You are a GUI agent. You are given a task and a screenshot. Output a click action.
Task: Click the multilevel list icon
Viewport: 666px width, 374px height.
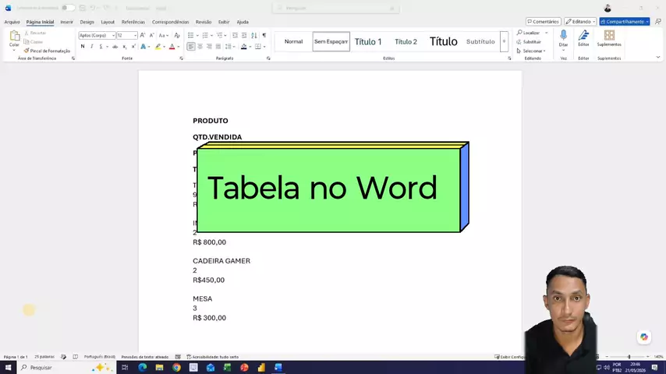point(219,35)
